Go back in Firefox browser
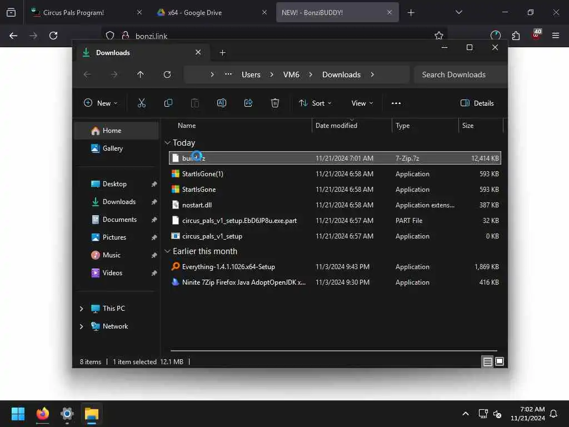Image resolution: width=569 pixels, height=427 pixels. coord(13,36)
